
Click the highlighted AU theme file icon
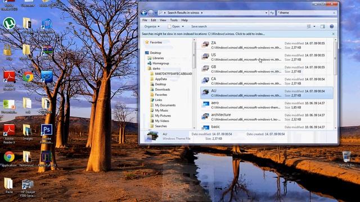[x=205, y=92]
